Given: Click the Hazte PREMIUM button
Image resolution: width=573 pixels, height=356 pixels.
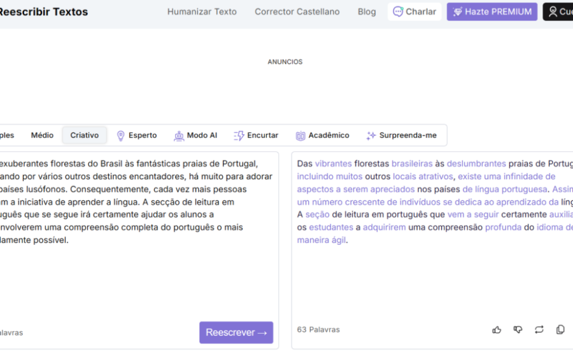Looking at the screenshot, I should [x=492, y=11].
